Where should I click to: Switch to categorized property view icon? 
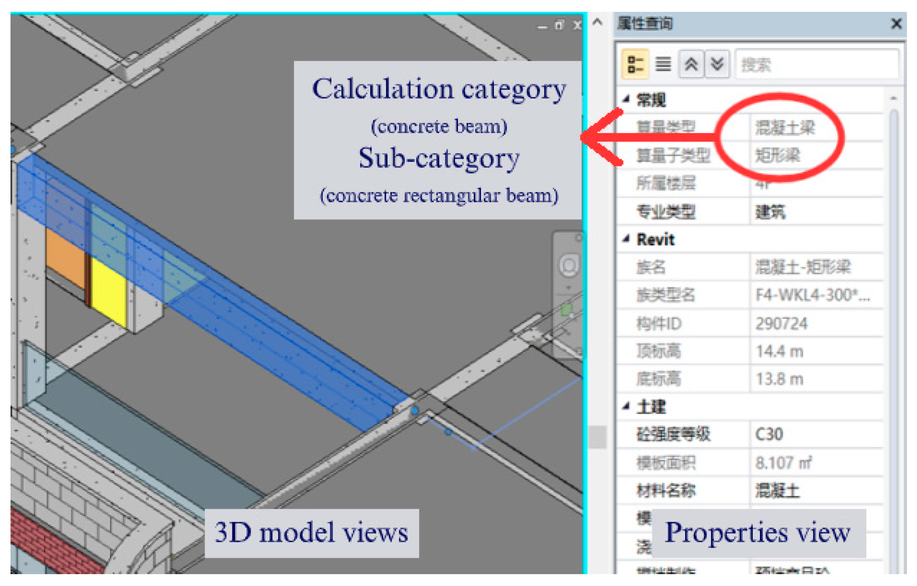[635, 64]
